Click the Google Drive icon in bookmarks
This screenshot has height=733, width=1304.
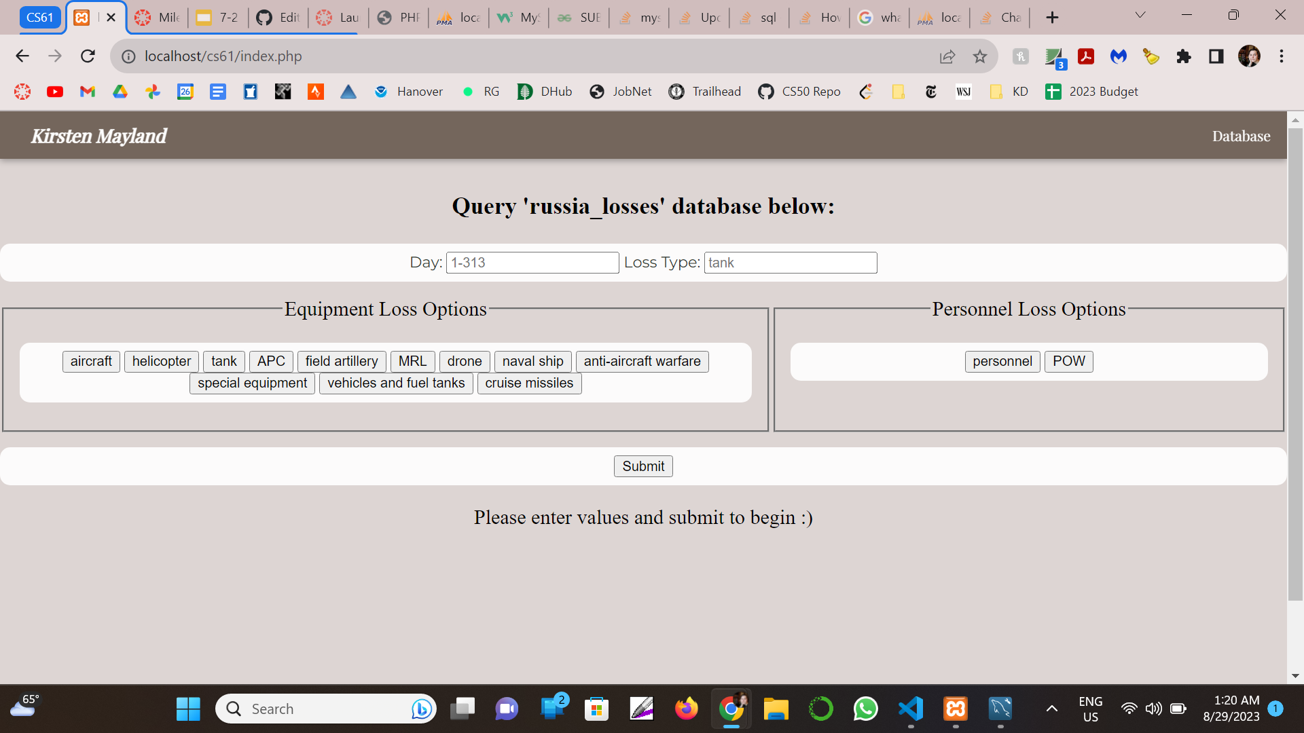tap(120, 92)
